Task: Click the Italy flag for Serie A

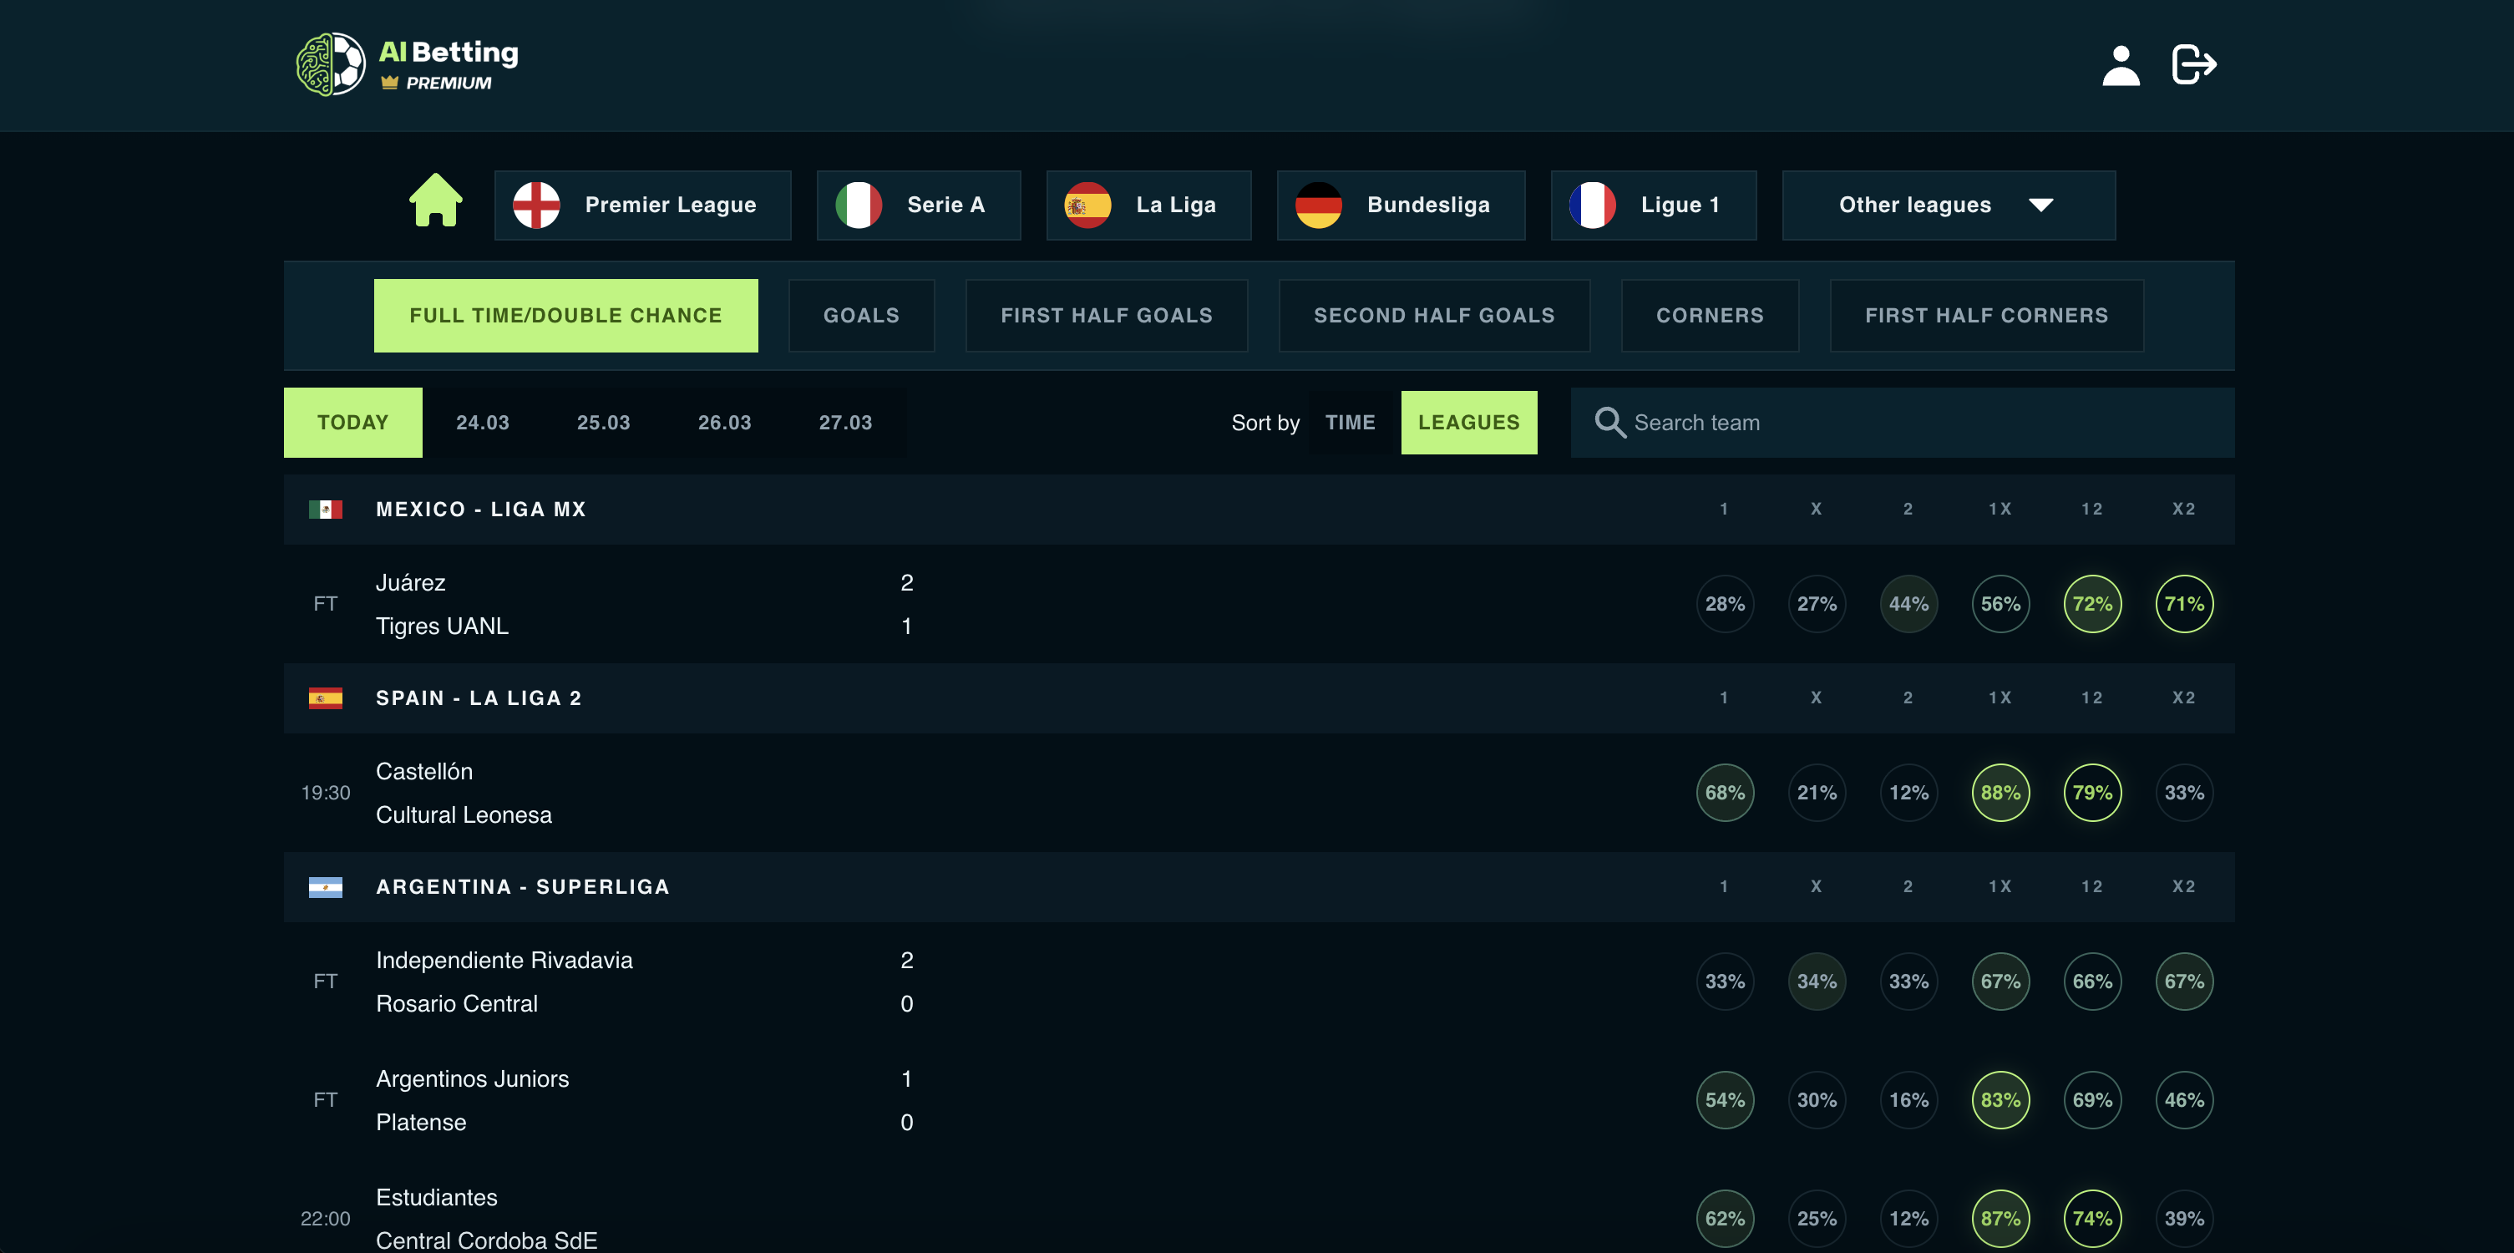Action: pyautogui.click(x=859, y=205)
